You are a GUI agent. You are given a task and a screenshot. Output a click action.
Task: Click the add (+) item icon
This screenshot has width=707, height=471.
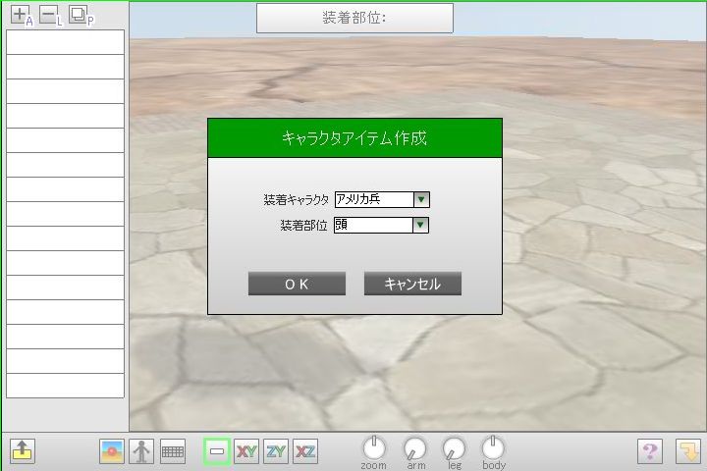[21, 15]
